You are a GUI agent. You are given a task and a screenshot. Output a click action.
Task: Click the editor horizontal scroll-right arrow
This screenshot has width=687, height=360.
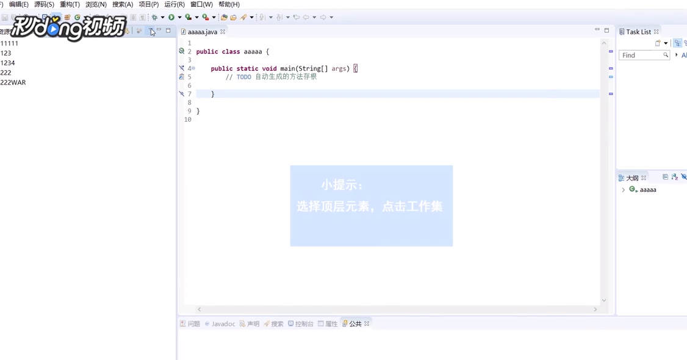tap(595, 309)
